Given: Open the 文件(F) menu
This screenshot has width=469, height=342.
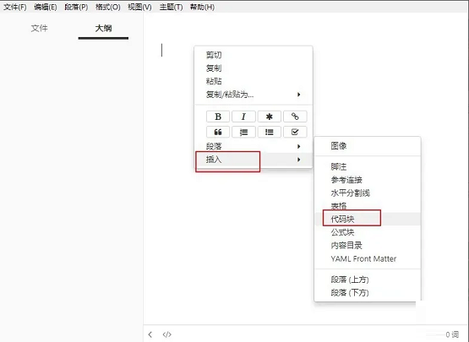Looking at the screenshot, I should pyautogui.click(x=15, y=7).
